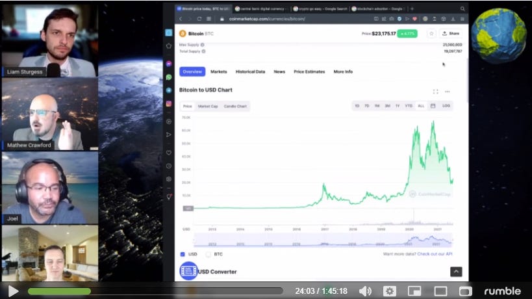The width and height of the screenshot is (532, 299).
Task: Open Messenger in browser sidebar
Action: click(169, 64)
